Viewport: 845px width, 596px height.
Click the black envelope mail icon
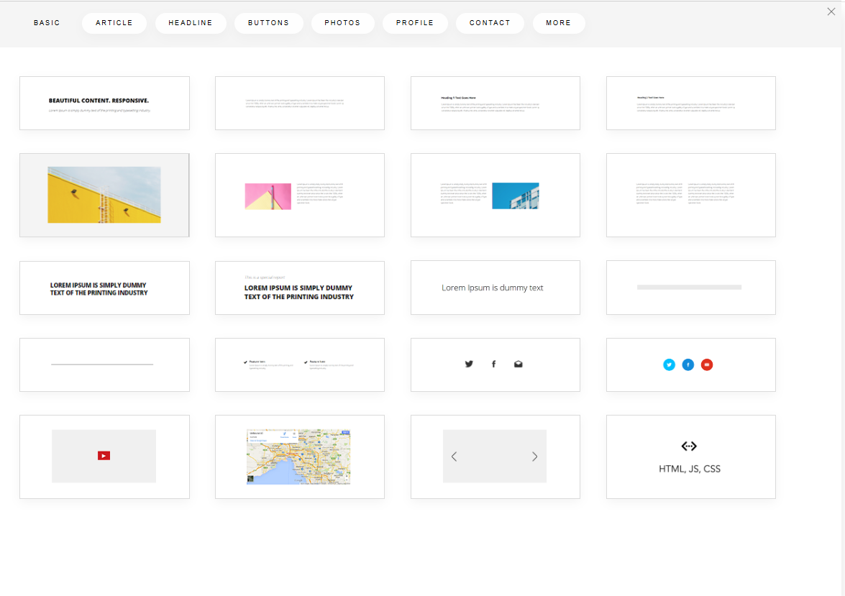pos(519,365)
